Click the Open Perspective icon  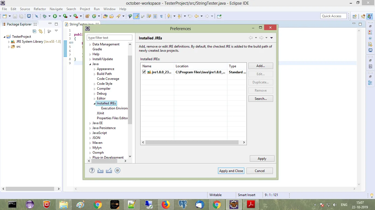pos(355,16)
